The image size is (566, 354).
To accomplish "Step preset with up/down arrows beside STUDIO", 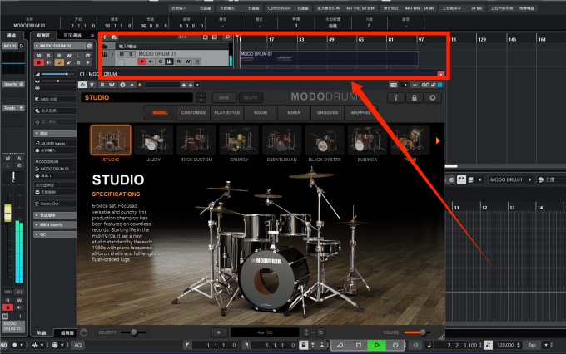I will [201, 98].
